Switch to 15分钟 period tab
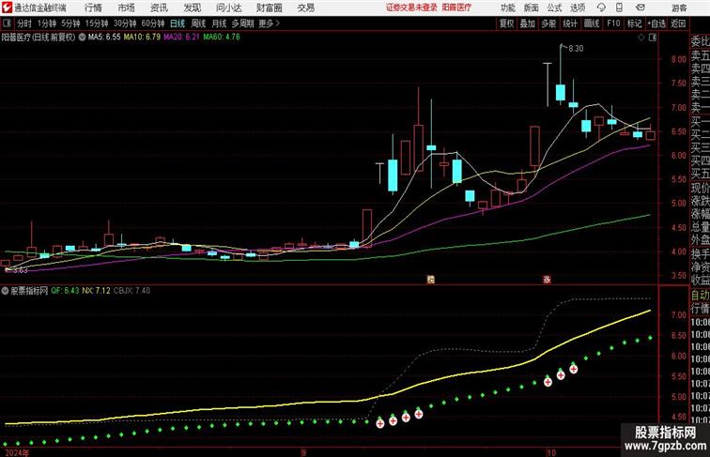The image size is (710, 457). [97, 23]
